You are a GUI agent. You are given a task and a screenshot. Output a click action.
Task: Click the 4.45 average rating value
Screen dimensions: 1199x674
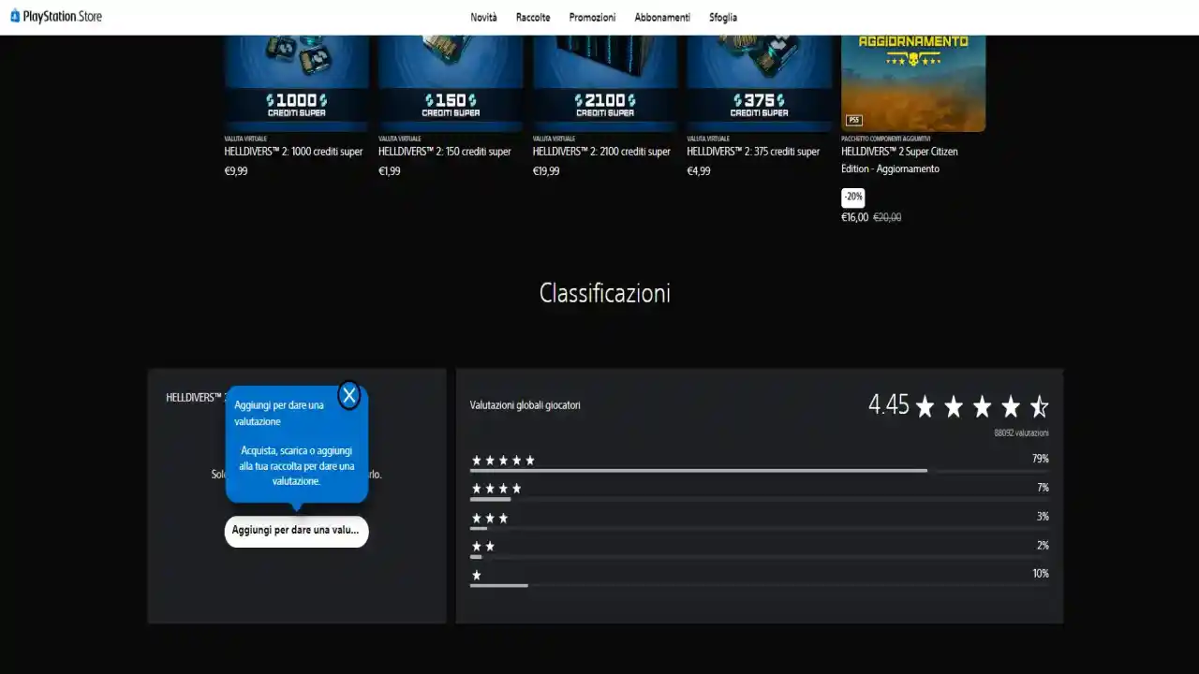(888, 404)
